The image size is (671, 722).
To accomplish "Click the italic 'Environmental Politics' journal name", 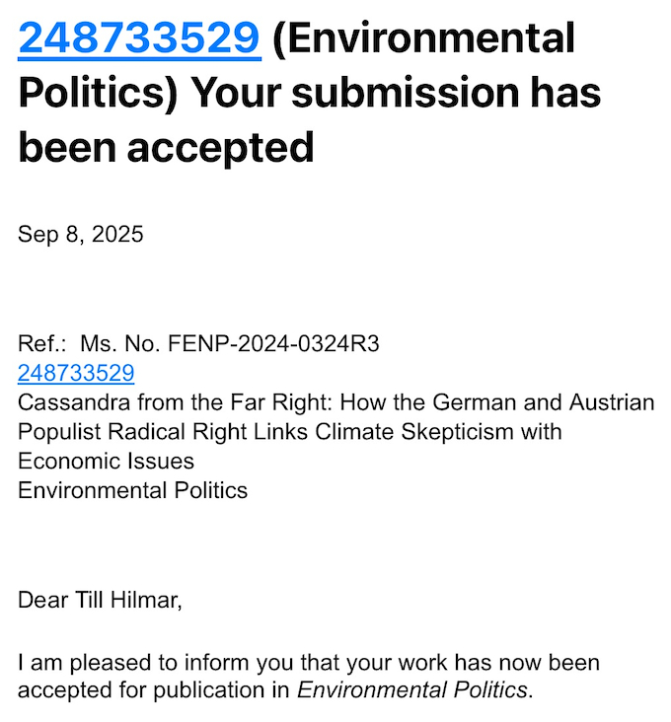I will point(411,690).
